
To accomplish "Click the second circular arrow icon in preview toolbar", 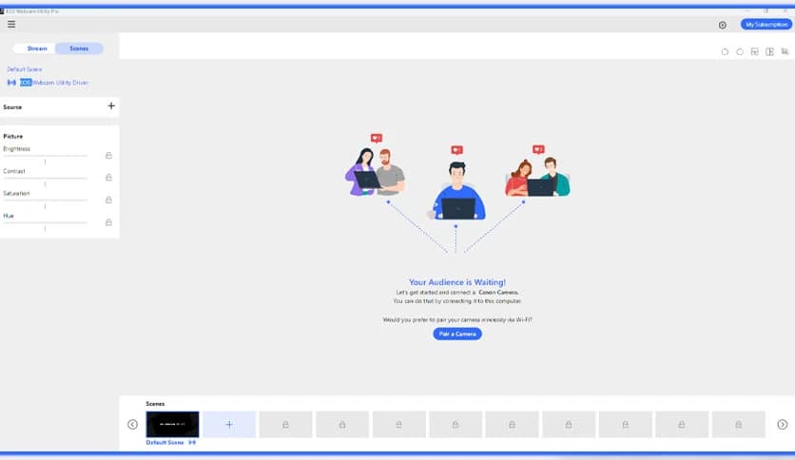I will [x=740, y=51].
